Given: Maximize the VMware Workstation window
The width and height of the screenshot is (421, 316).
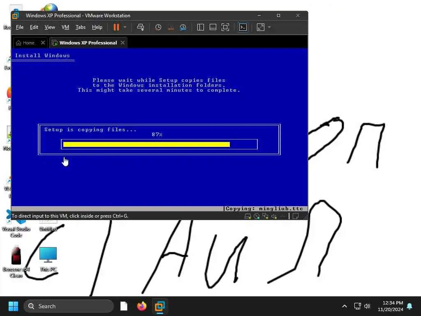Looking at the screenshot, I should click(278, 16).
